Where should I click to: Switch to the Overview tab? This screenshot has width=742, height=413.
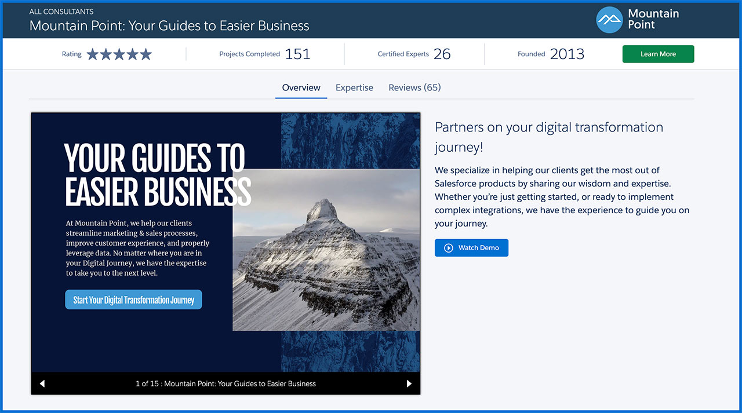tap(301, 87)
